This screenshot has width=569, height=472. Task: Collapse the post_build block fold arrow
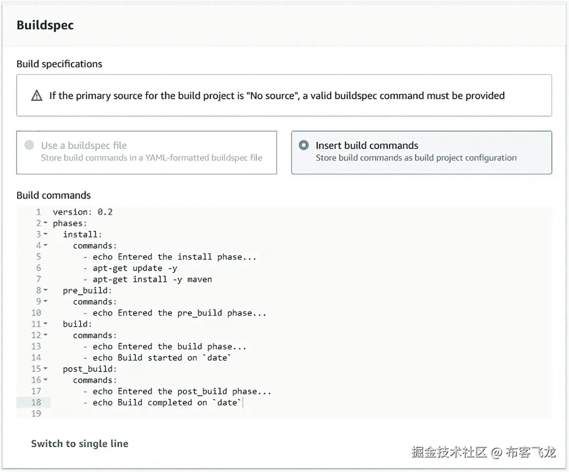click(x=45, y=369)
